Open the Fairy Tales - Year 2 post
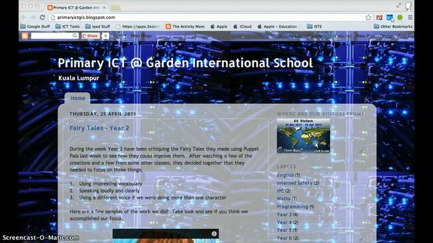433x243 pixels. click(99, 128)
